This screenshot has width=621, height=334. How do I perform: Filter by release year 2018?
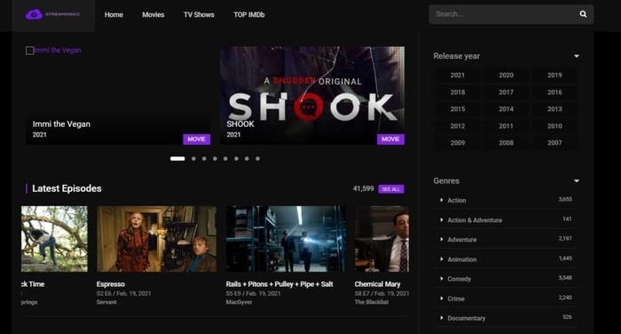pos(458,92)
